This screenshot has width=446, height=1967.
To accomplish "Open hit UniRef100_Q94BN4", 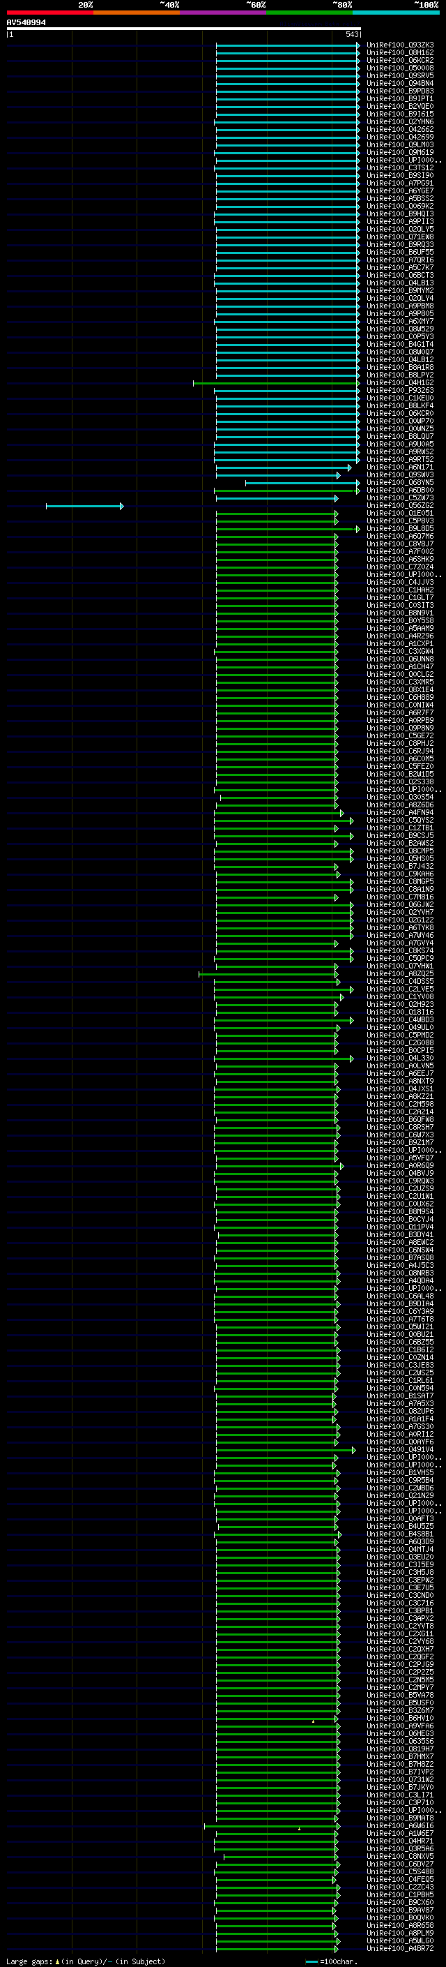I will point(399,83).
